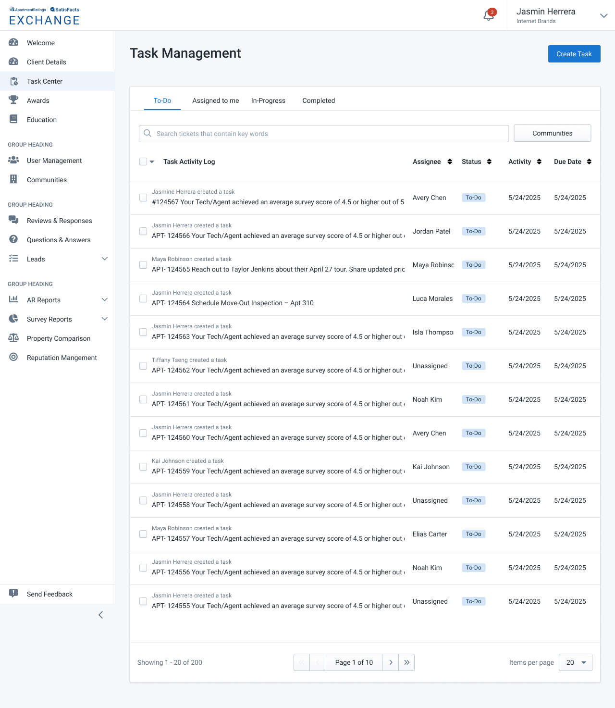This screenshot has width=615, height=708.
Task: Collapse the sidebar with the left arrow
Action: 100,615
